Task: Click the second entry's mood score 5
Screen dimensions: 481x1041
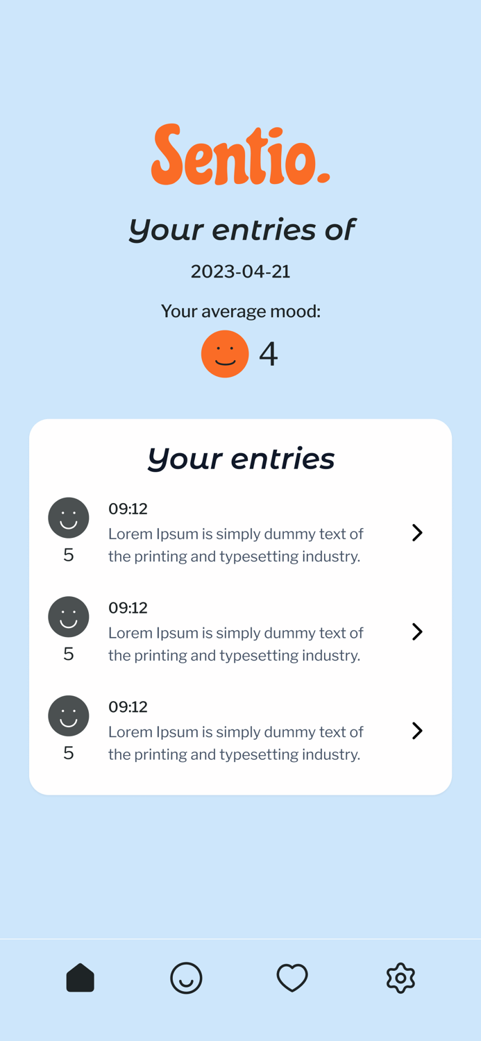Action: pyautogui.click(x=68, y=653)
